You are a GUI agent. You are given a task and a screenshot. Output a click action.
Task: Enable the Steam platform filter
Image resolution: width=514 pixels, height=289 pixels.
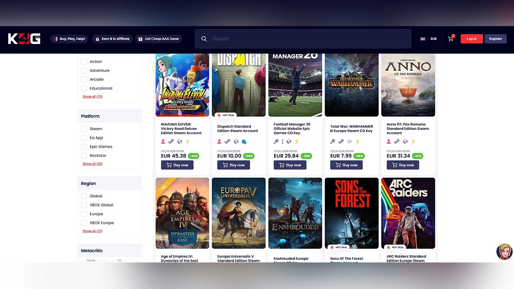(84, 129)
